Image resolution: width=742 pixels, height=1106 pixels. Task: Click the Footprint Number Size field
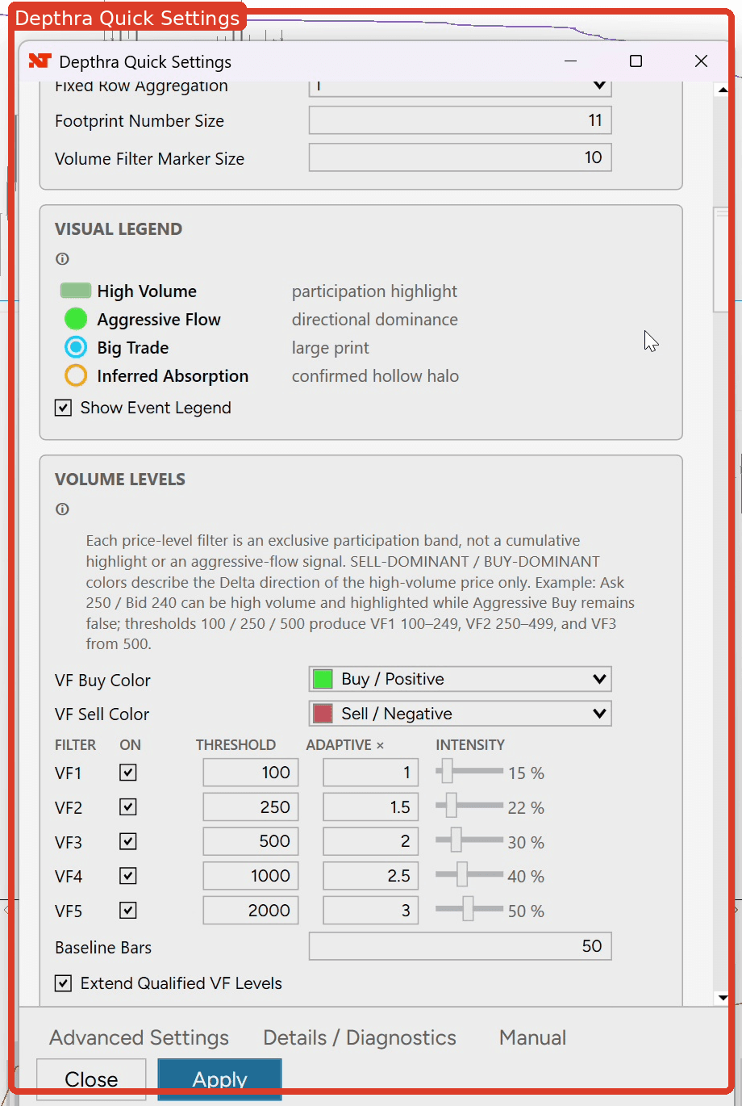(460, 120)
